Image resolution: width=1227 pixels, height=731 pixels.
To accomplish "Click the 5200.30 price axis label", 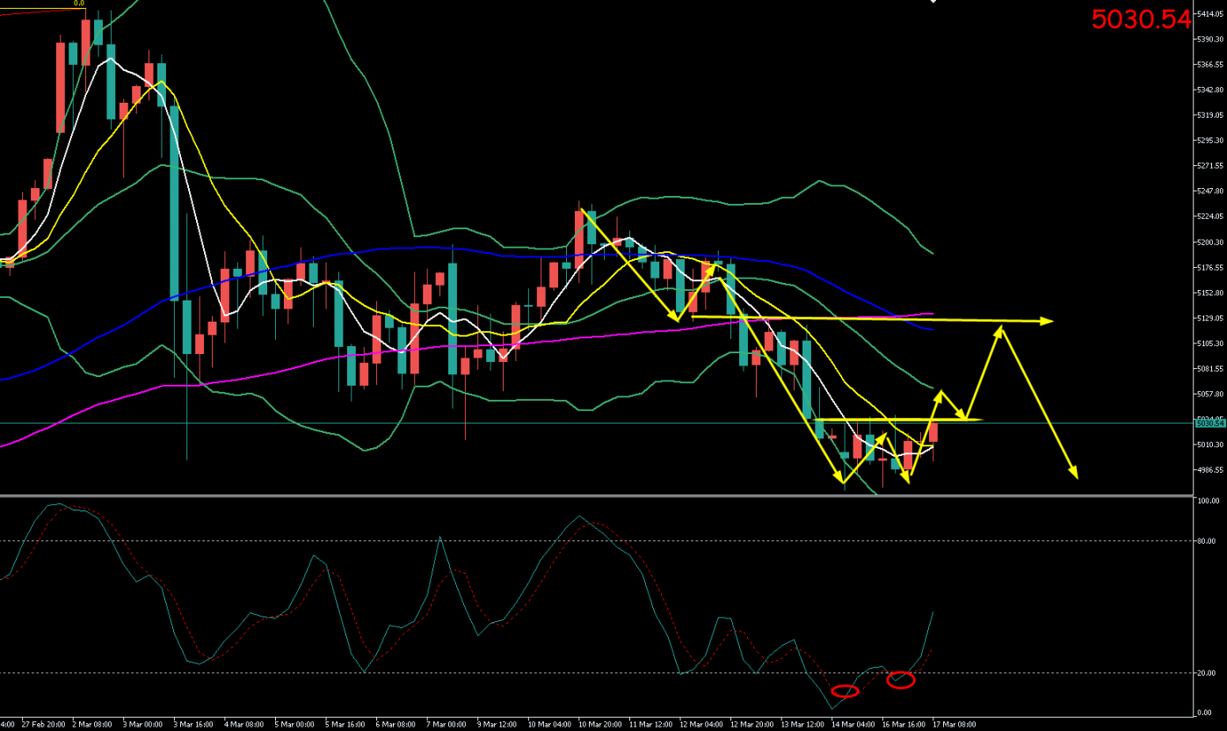I will [x=1209, y=242].
